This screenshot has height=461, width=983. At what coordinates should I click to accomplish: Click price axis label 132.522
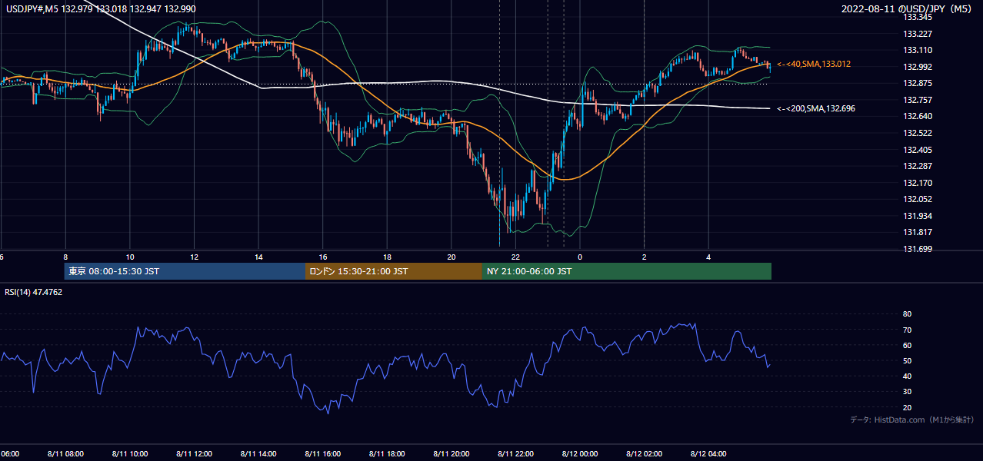coord(917,133)
